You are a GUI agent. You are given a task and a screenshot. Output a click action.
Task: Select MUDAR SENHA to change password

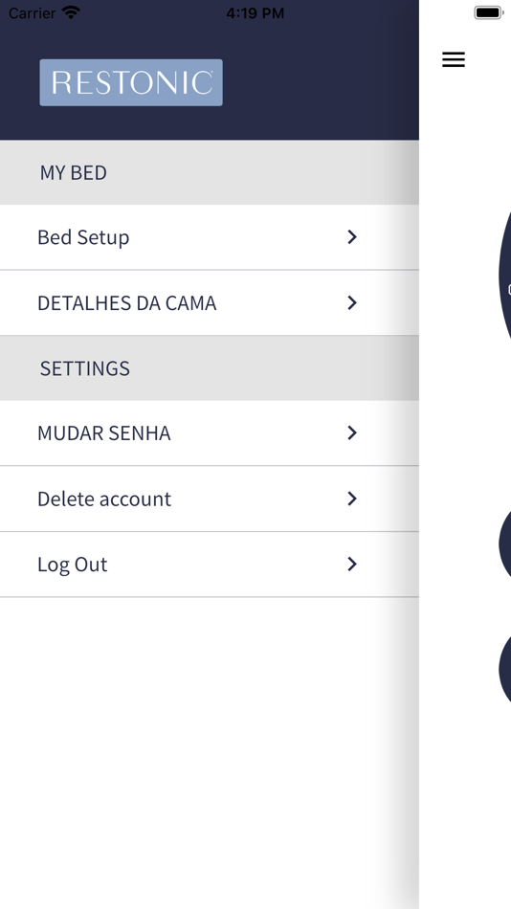tap(210, 433)
